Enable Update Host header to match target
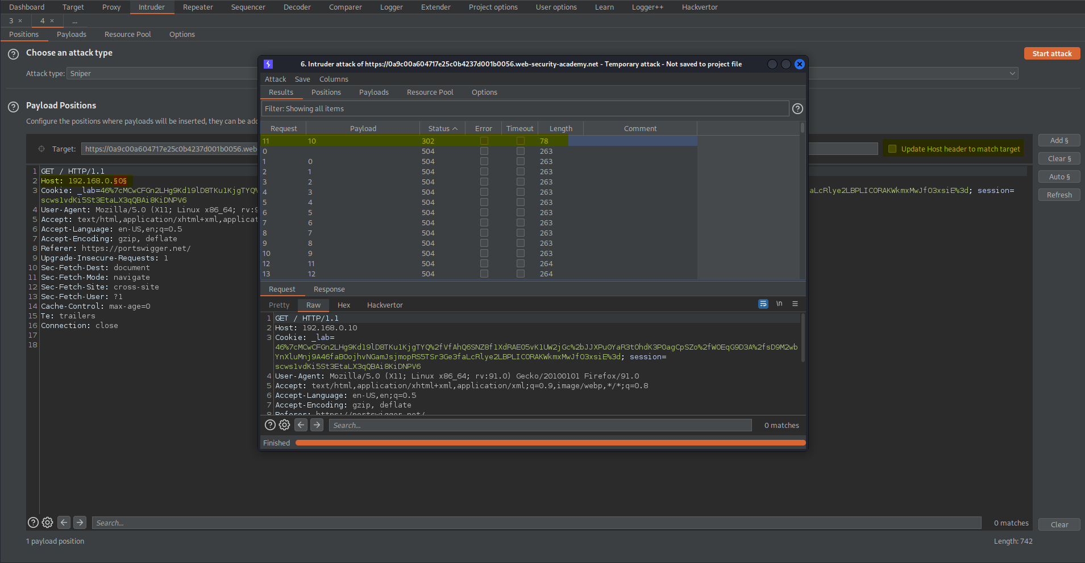 point(892,149)
